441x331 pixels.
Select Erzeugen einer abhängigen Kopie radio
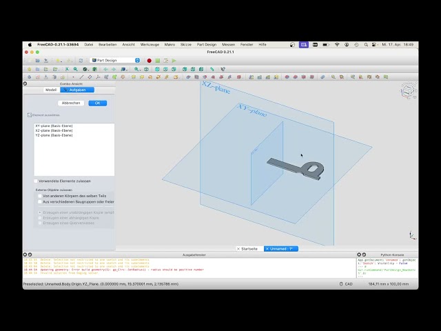(x=40, y=218)
